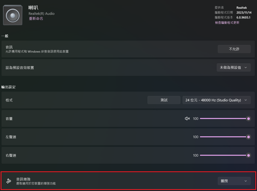Click the 一般 section heading
Screen dimensions: 257x191
click(x=5, y=36)
